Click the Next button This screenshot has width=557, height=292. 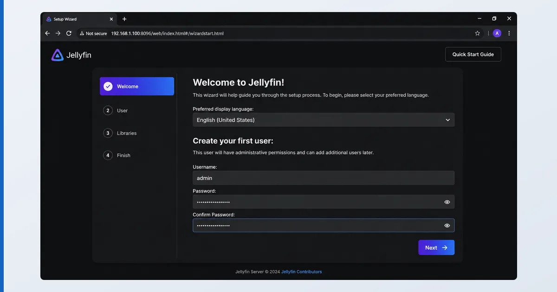(x=436, y=248)
